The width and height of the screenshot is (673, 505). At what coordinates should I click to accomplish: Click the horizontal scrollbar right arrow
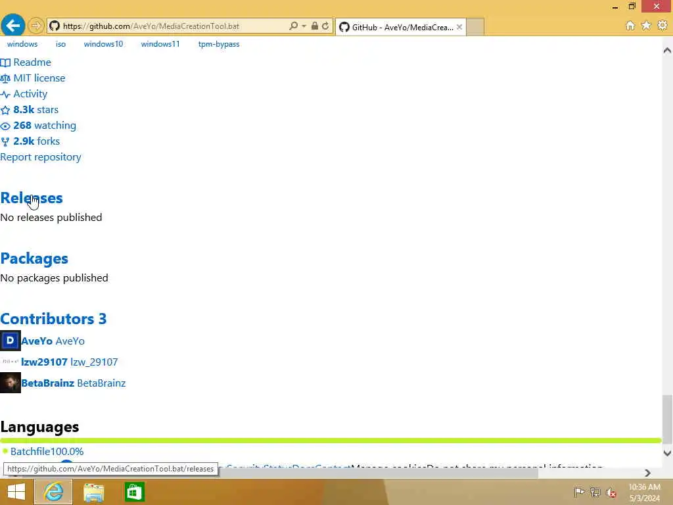647,473
